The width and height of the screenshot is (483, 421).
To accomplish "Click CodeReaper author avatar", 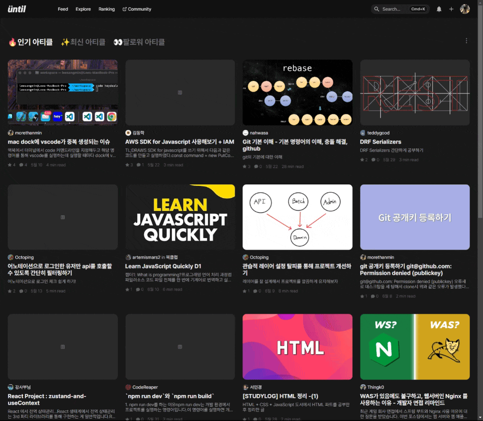I will coord(128,387).
